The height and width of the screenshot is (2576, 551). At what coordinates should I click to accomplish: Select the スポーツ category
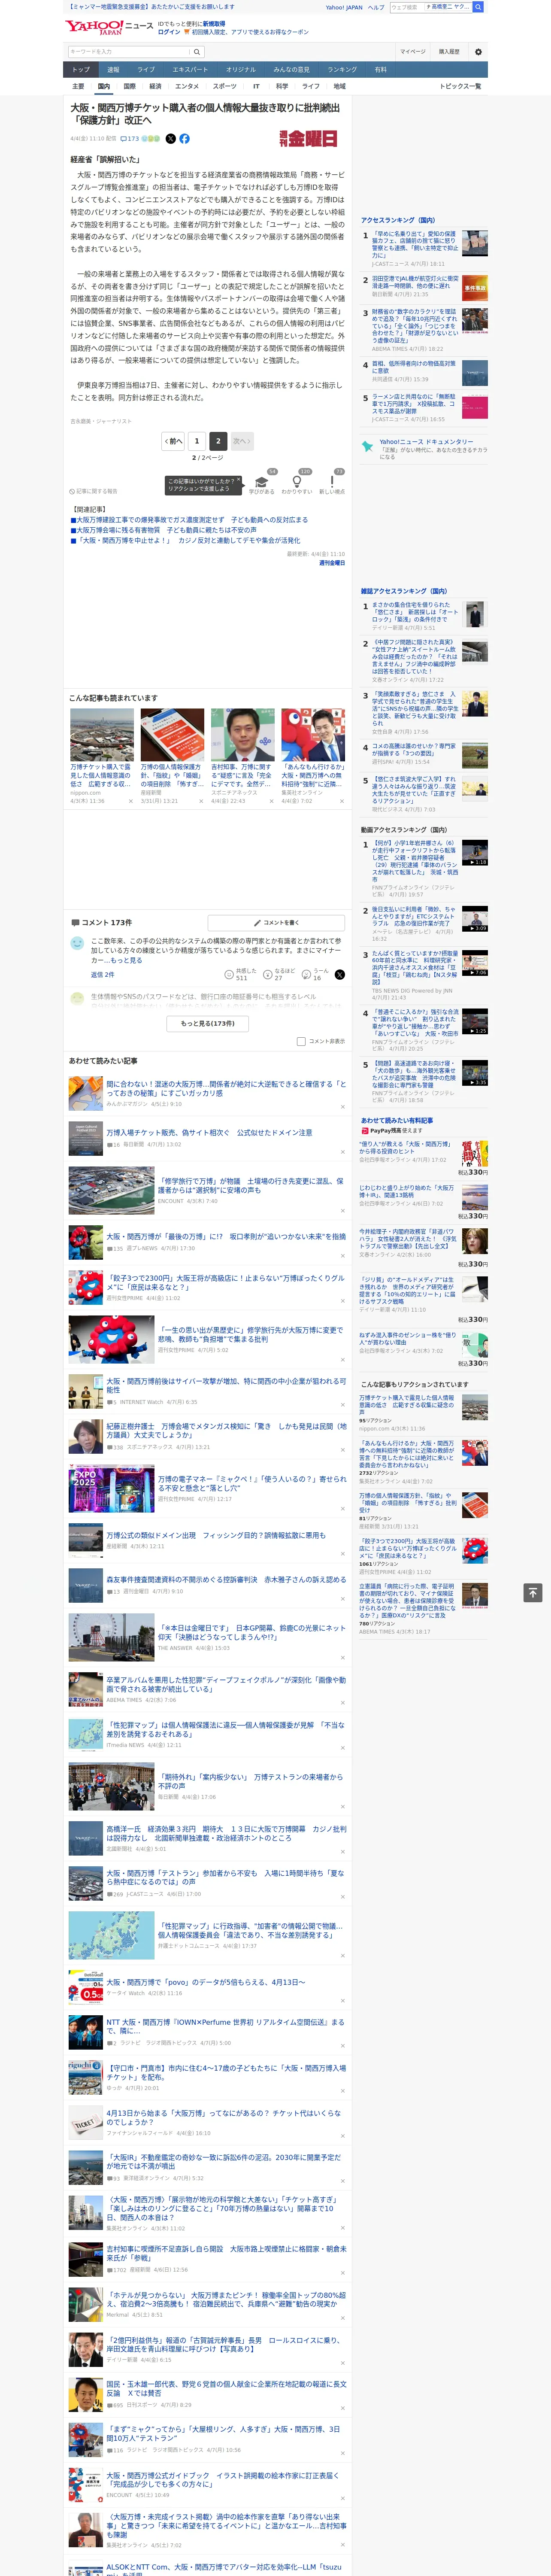tap(225, 86)
